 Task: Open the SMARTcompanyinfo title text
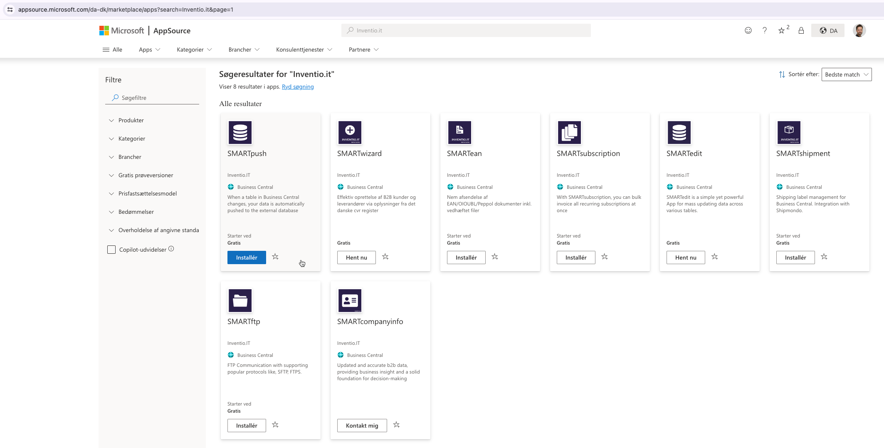click(370, 322)
